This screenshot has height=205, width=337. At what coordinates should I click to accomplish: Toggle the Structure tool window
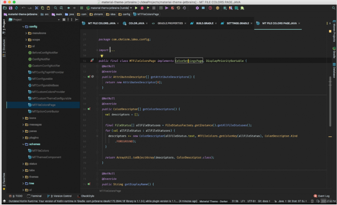[x=4, y=48]
